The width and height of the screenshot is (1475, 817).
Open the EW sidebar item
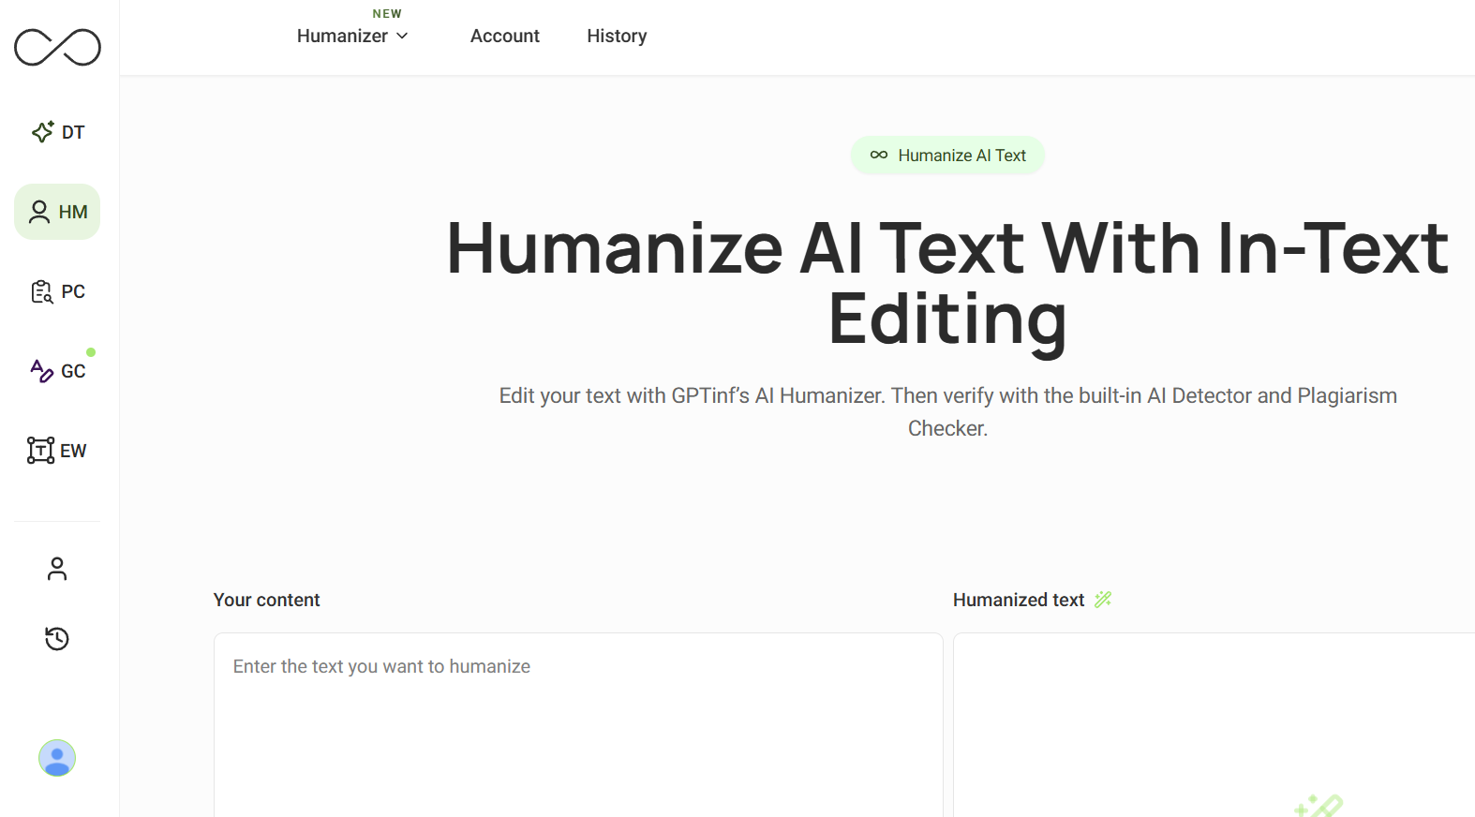pyautogui.click(x=57, y=451)
